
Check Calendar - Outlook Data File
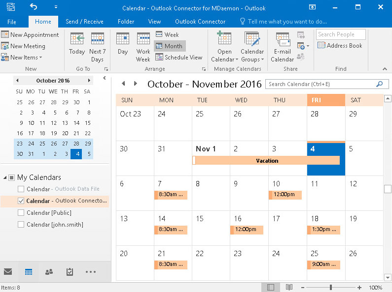tap(21, 189)
